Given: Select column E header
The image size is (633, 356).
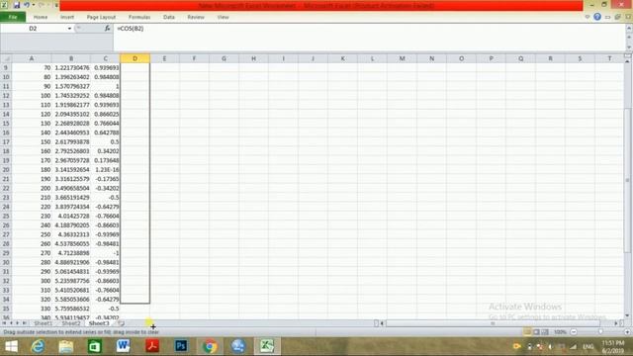Looking at the screenshot, I should coord(164,58).
